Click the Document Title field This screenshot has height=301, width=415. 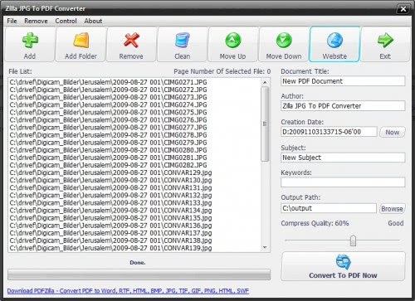tap(343, 81)
